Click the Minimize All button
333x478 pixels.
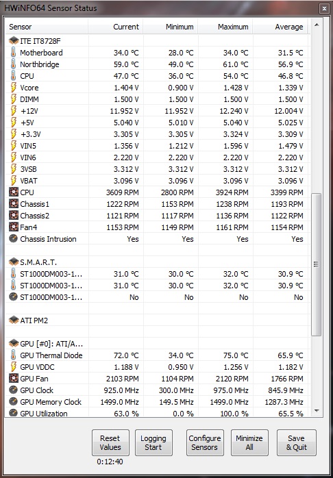coord(249,442)
